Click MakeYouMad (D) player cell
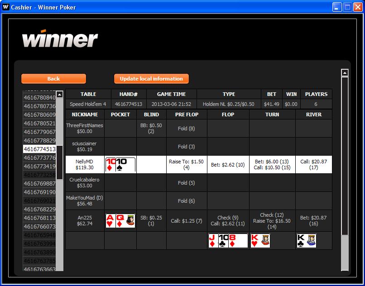This screenshot has height=286, width=365. 85,201
